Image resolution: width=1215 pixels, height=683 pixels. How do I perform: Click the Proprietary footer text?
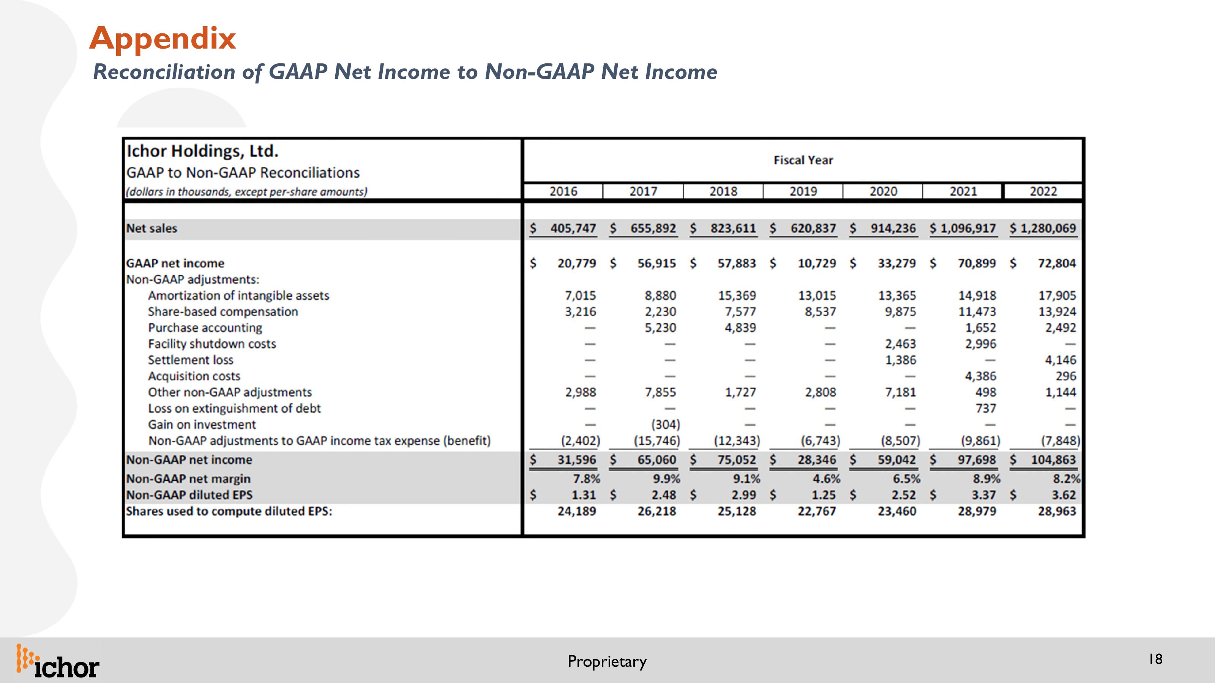607,661
